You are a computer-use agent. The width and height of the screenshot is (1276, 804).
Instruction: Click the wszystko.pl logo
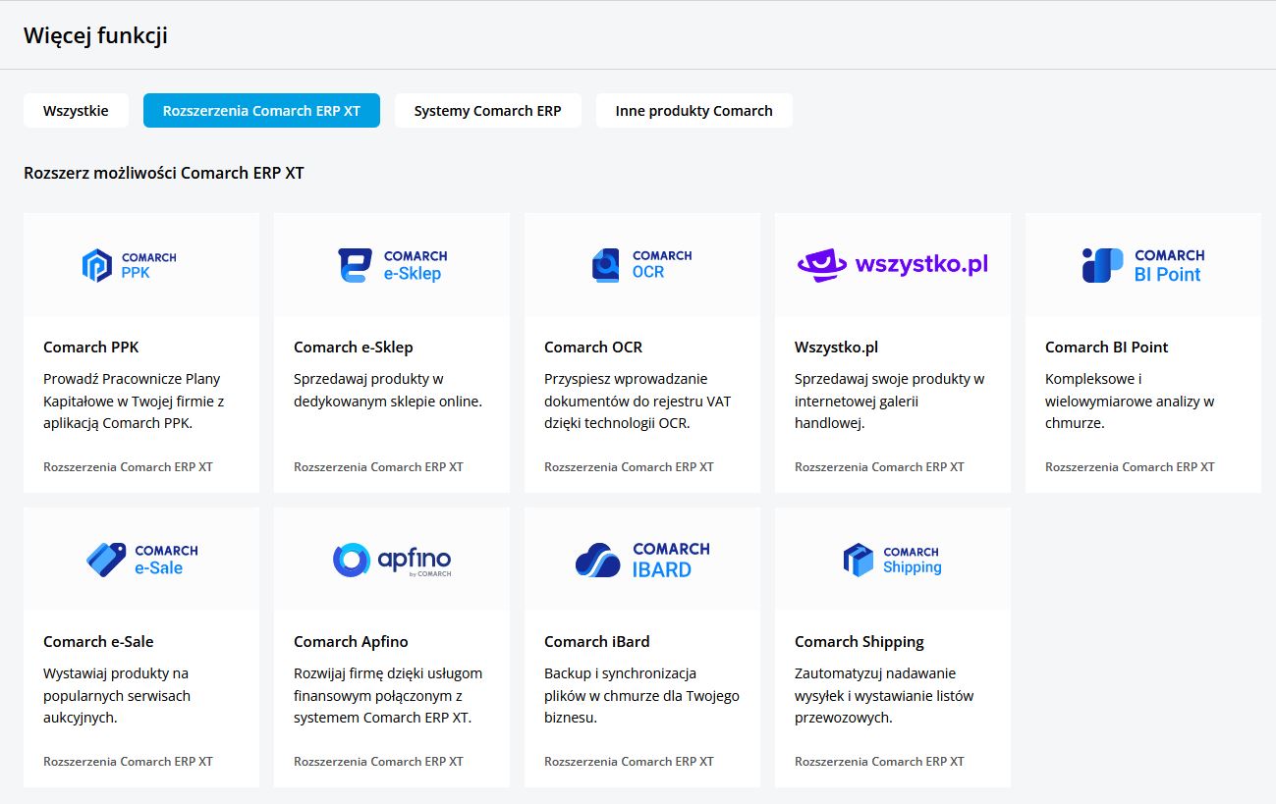click(892, 265)
